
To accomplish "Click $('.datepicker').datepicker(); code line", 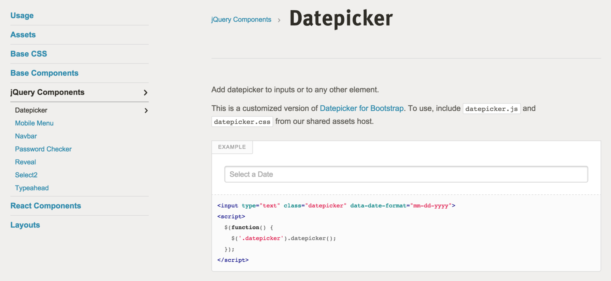I will coord(284,238).
